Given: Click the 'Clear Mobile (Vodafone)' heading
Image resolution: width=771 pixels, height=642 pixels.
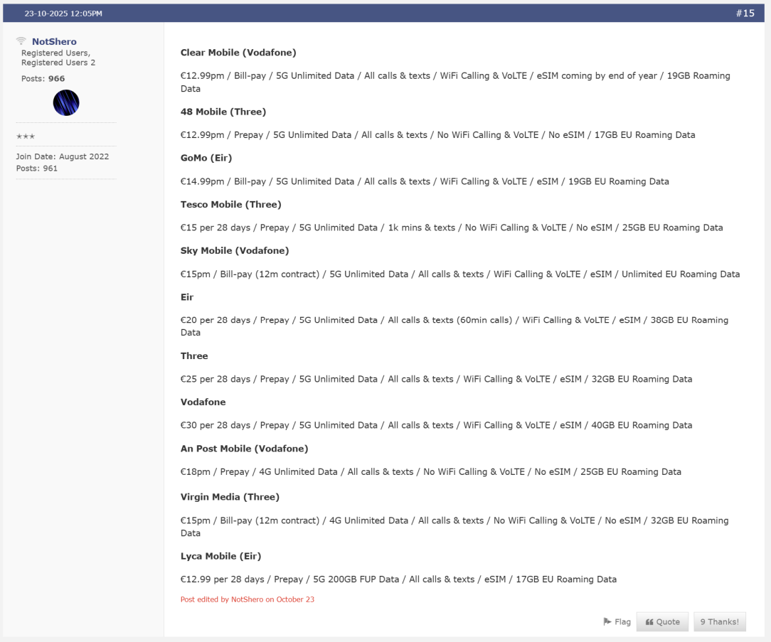Looking at the screenshot, I should coord(238,53).
